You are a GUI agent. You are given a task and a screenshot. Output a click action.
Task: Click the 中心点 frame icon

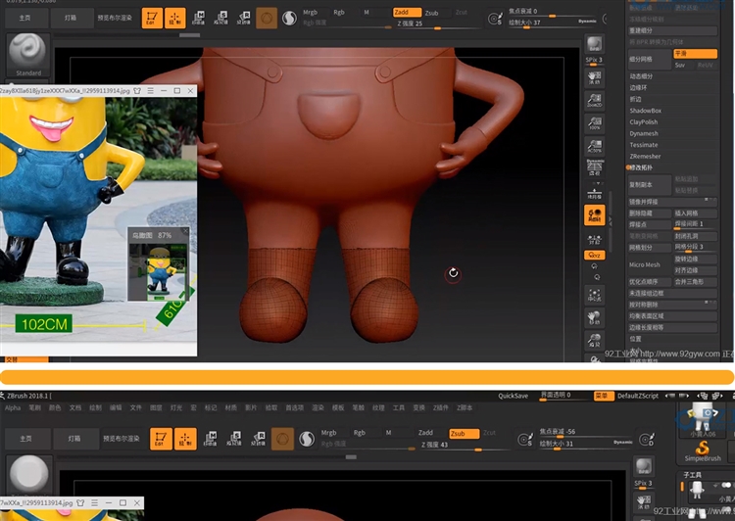(x=595, y=294)
